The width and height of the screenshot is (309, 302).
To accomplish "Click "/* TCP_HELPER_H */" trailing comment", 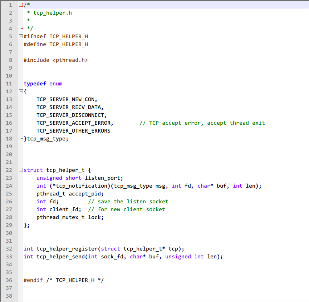I will (75, 280).
